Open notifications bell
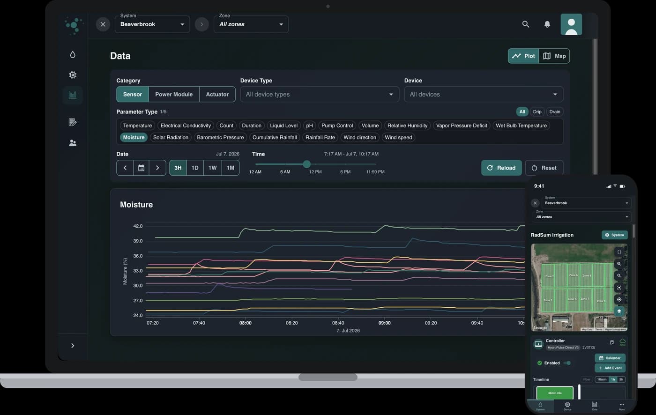 coord(547,24)
